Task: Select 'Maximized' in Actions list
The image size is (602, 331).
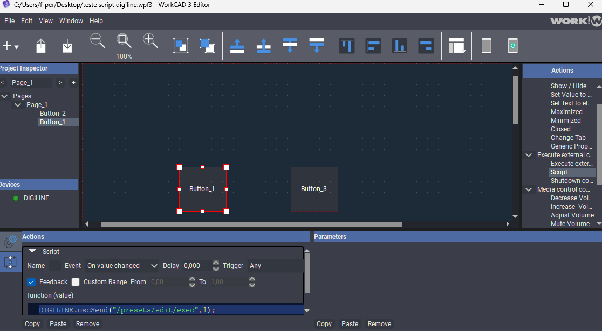Action: tap(566, 112)
